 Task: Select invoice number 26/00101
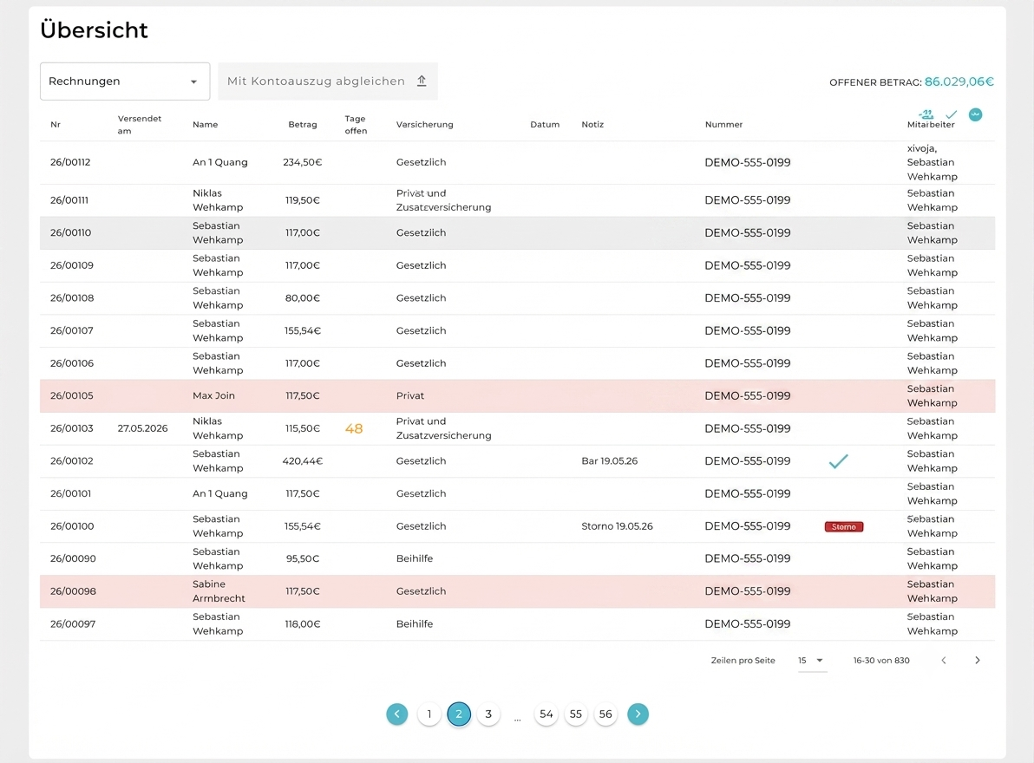coord(70,493)
